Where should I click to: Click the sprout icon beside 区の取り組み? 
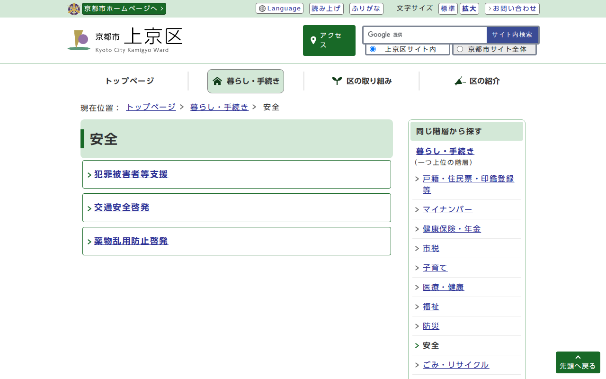337,81
